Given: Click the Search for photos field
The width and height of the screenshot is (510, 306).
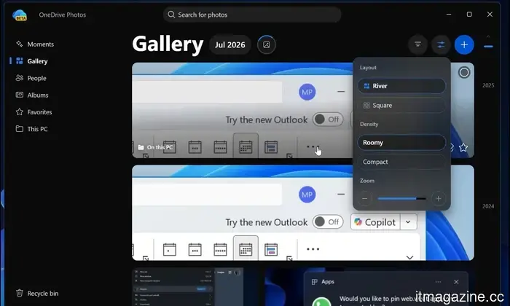Looking at the screenshot, I should 252,15.
